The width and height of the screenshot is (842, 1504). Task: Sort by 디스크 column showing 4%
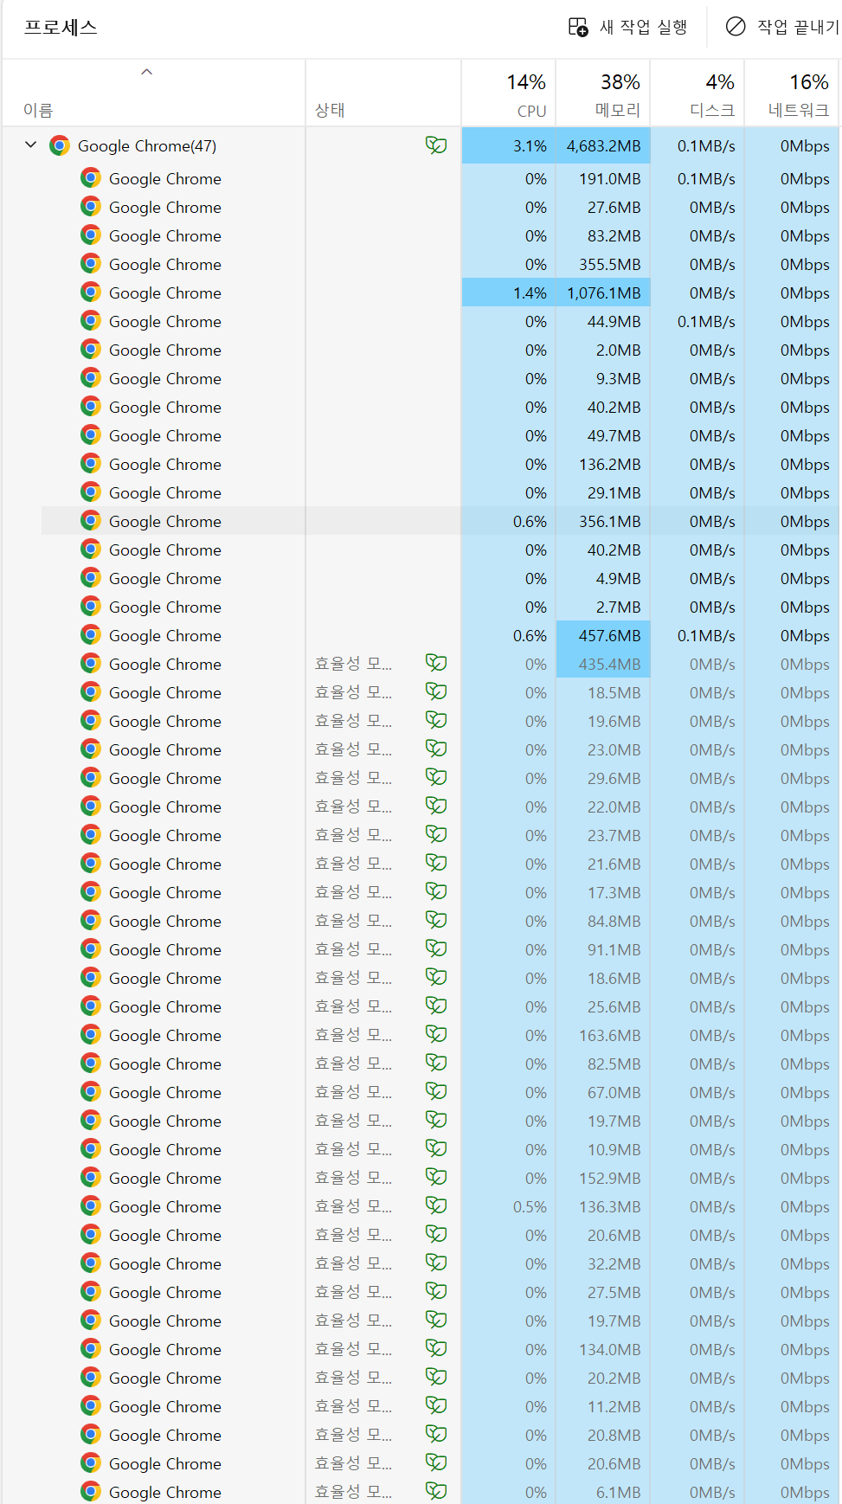[x=697, y=93]
